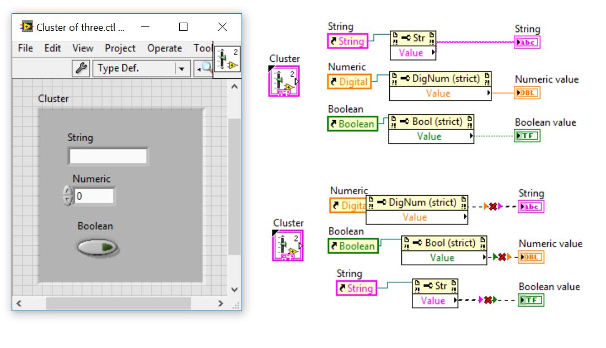
Task: Close the Cluster of three.ctl window
Action: [222, 26]
